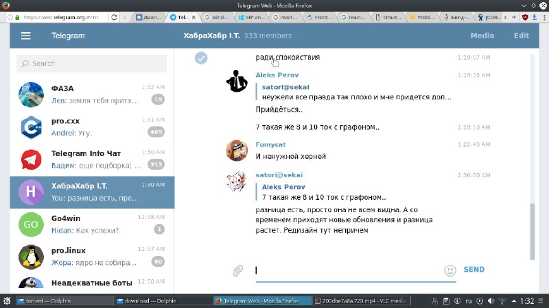Open the pro.cxx chat
The width and height of the screenshot is (549, 308).
pyautogui.click(x=92, y=127)
